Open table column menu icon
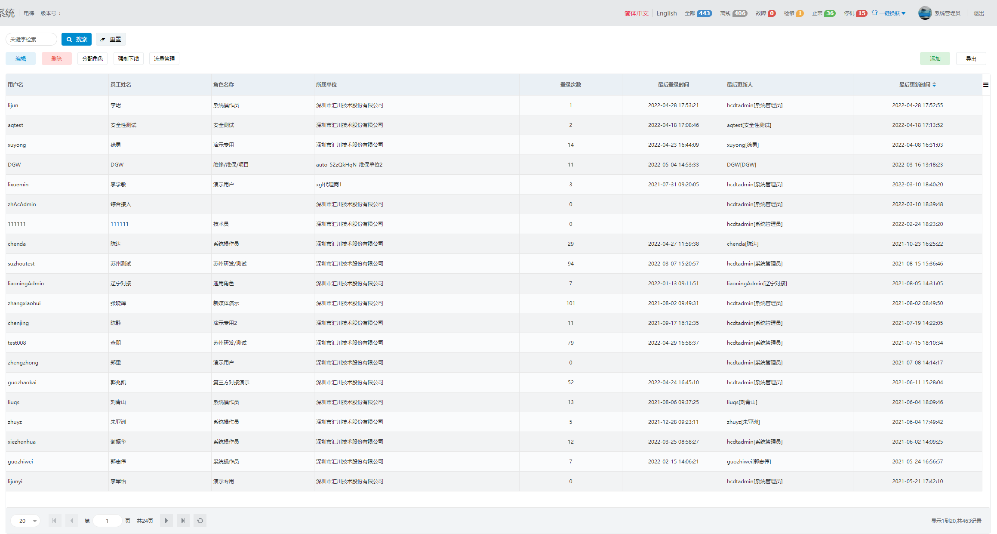Viewport: 997px width, 534px height. coord(986,85)
